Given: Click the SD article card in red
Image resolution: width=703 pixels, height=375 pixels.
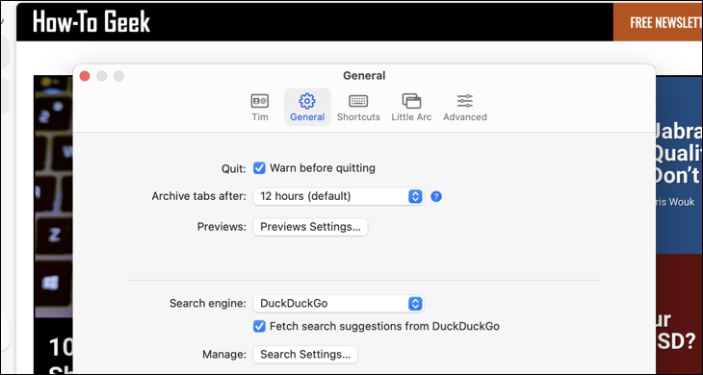Looking at the screenshot, I should pos(679,314).
